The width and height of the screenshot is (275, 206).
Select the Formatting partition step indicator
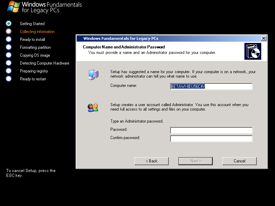click(9, 47)
